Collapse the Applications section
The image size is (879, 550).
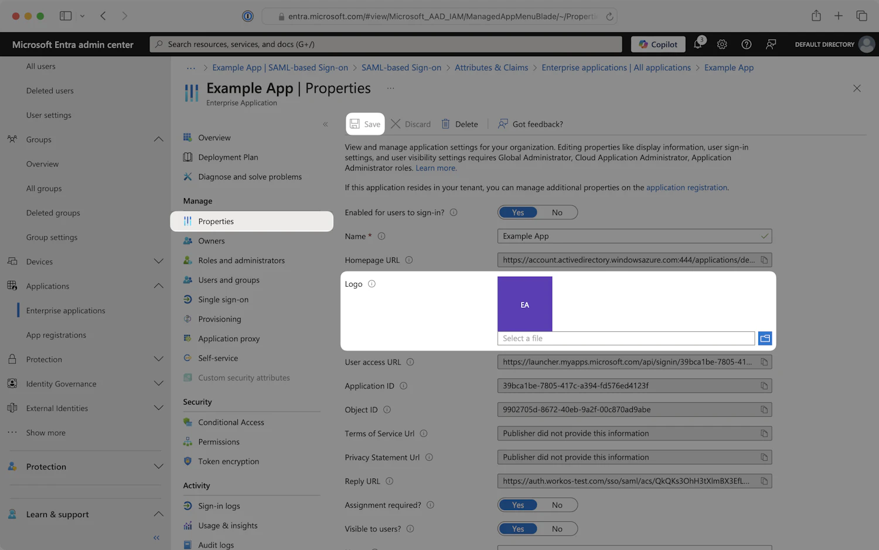click(x=158, y=286)
